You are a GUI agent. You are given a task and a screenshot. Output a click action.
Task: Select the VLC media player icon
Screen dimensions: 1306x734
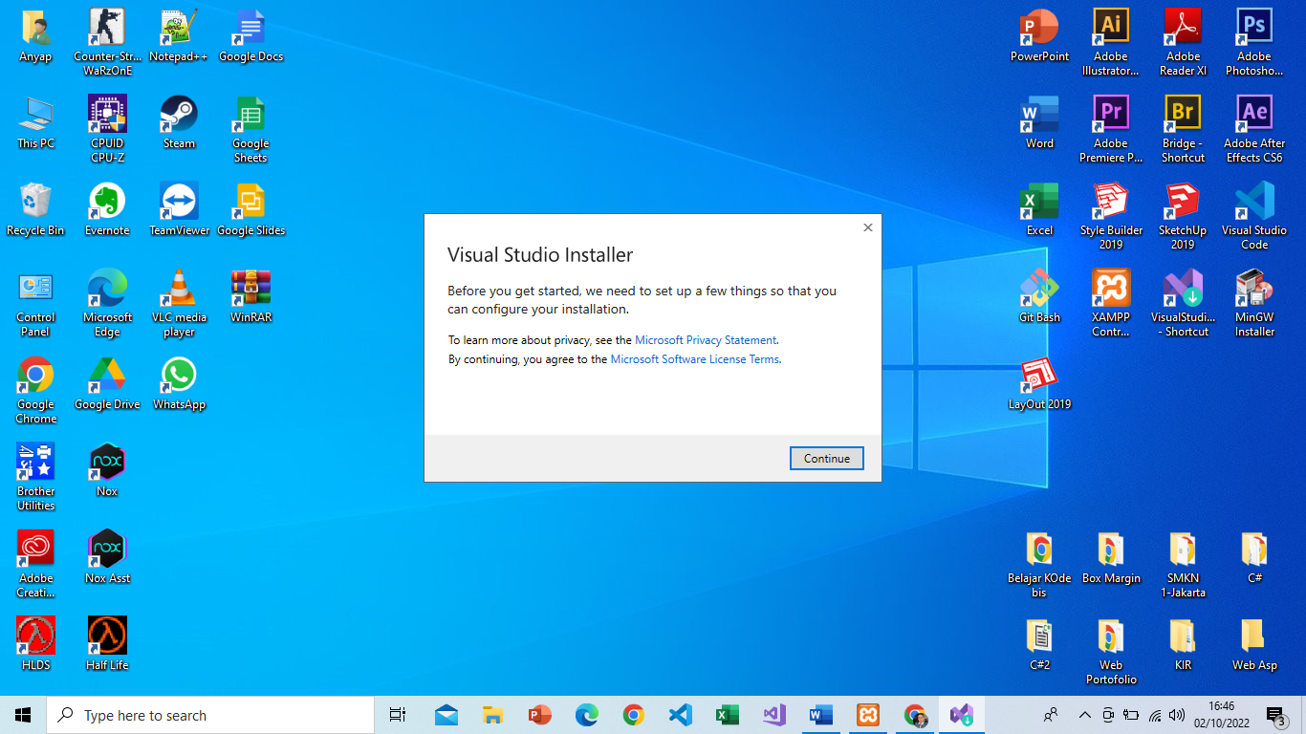(179, 304)
